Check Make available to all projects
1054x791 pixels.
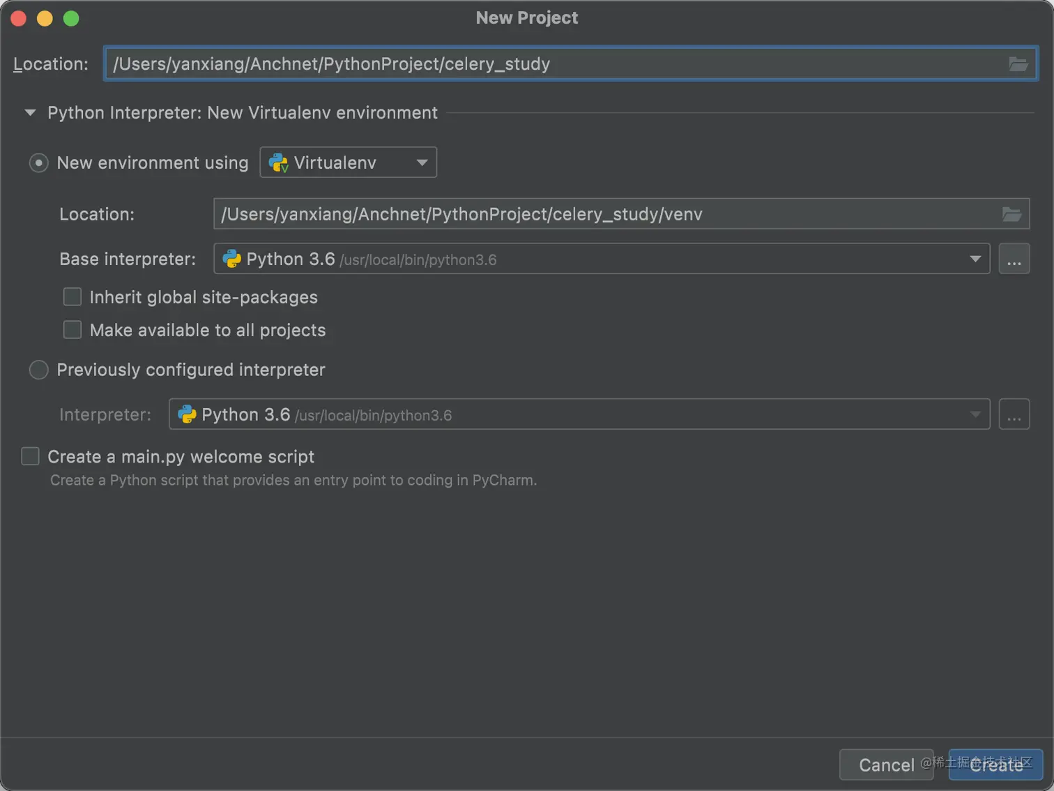click(72, 330)
